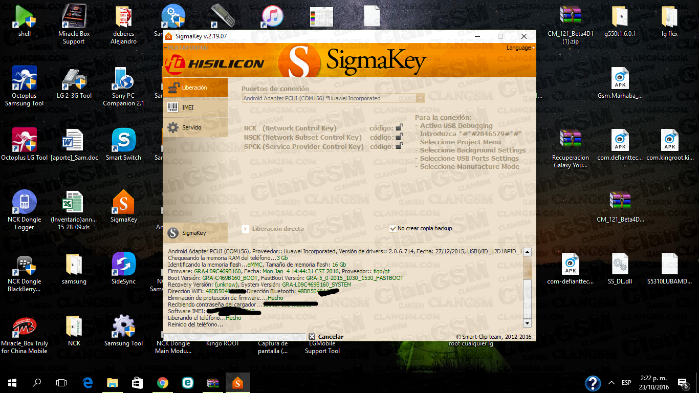699x393 pixels.
Task: Open Samsung Tool desktop shortcut
Action: click(123, 330)
